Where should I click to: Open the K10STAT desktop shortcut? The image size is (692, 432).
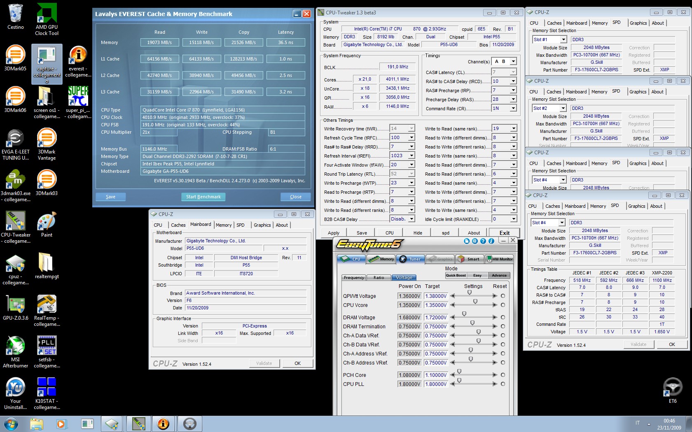(47, 394)
